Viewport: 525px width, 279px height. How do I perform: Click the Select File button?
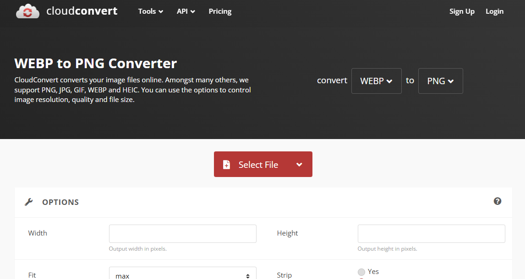click(263, 164)
